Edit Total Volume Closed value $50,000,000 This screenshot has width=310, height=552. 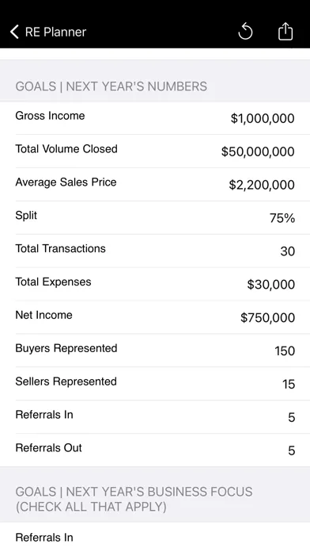coord(258,151)
